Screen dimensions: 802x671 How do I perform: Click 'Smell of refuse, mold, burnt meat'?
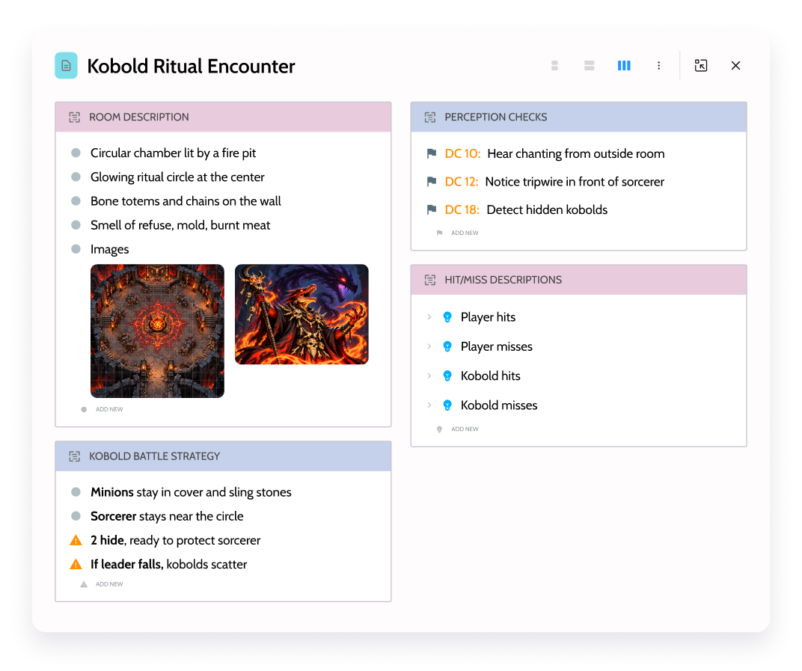tap(180, 225)
